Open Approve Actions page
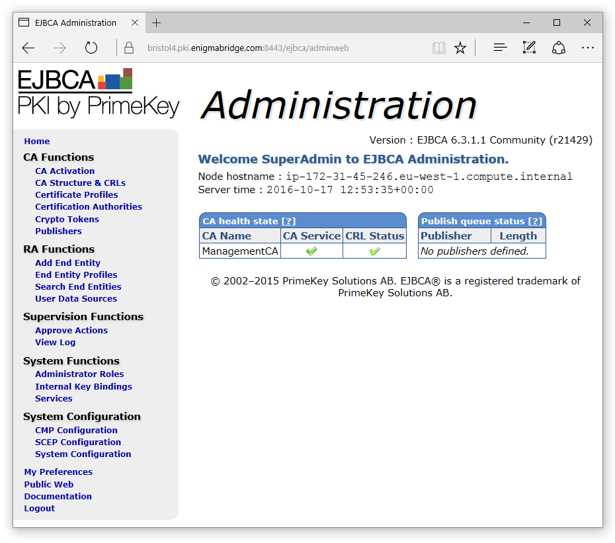This screenshot has width=615, height=543. 71,330
